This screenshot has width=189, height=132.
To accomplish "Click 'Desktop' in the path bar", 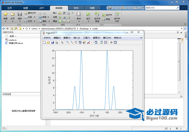I will pos(84,29).
